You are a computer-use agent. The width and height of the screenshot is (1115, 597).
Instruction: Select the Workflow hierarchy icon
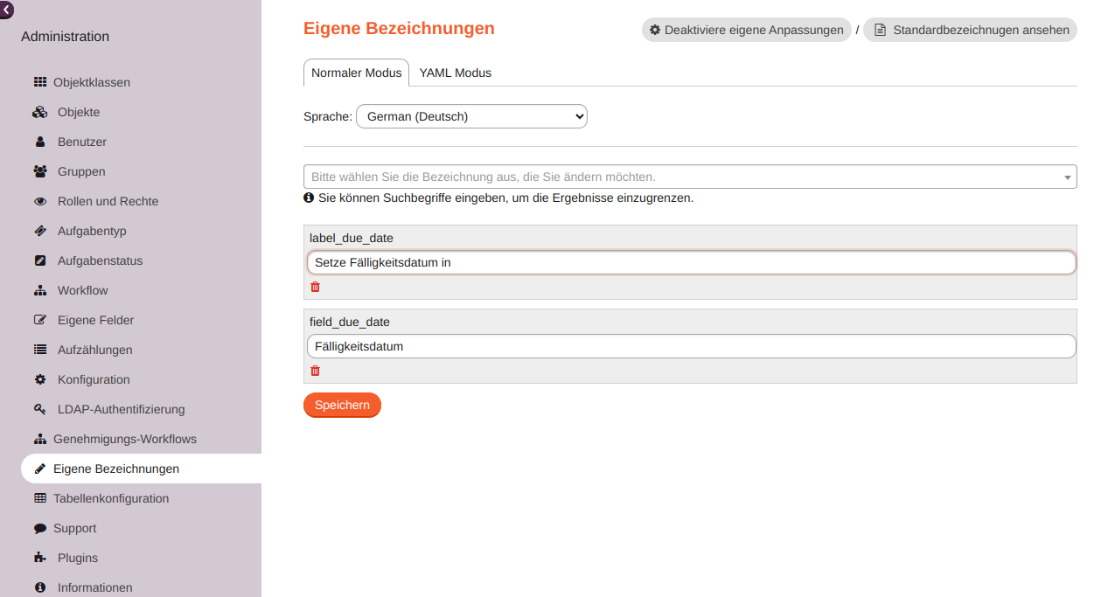(39, 290)
